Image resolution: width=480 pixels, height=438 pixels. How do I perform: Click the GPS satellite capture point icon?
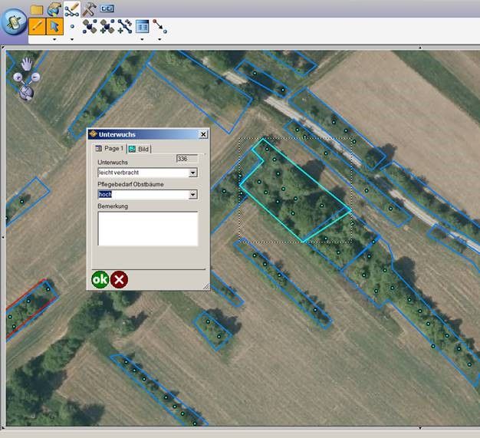coord(90,27)
